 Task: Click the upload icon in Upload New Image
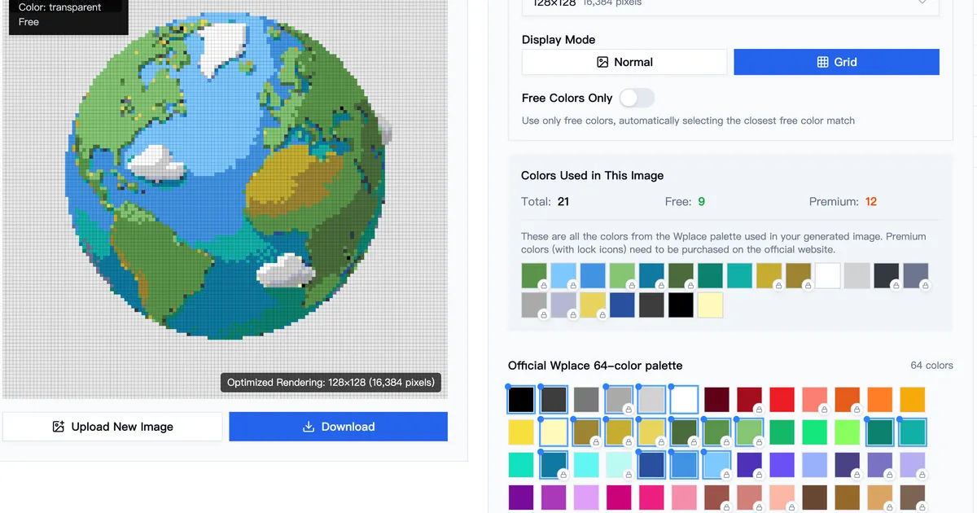[x=58, y=426]
